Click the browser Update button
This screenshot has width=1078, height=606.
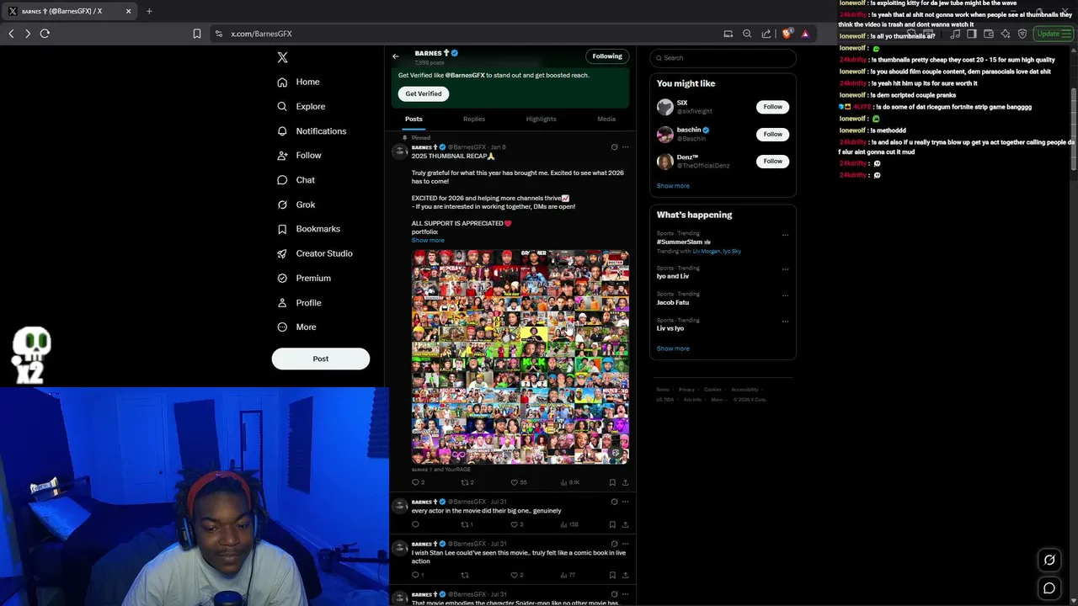(x=1053, y=34)
